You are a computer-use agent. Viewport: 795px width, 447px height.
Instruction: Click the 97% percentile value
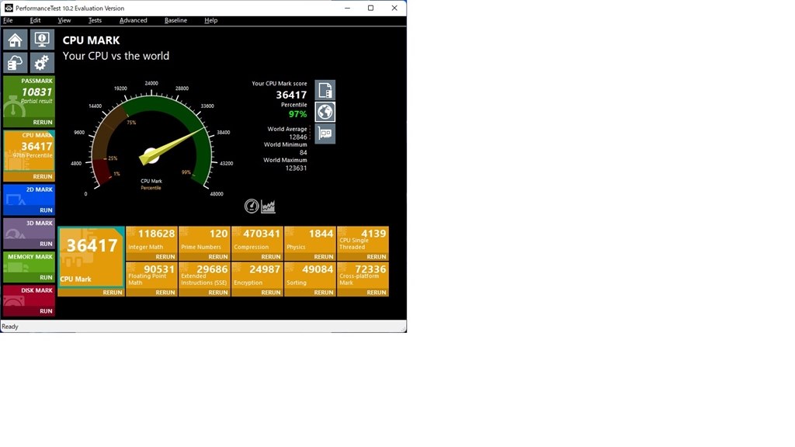(x=297, y=115)
